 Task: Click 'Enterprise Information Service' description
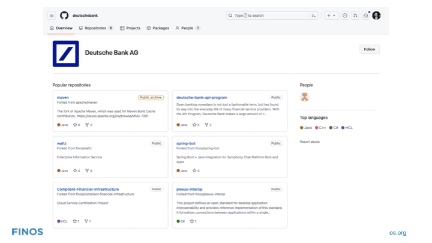tap(79, 157)
